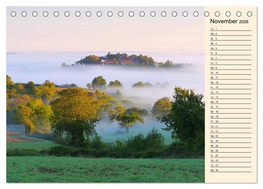Click the Saturday 7 date row
The image size is (263, 189).
coord(230,58)
